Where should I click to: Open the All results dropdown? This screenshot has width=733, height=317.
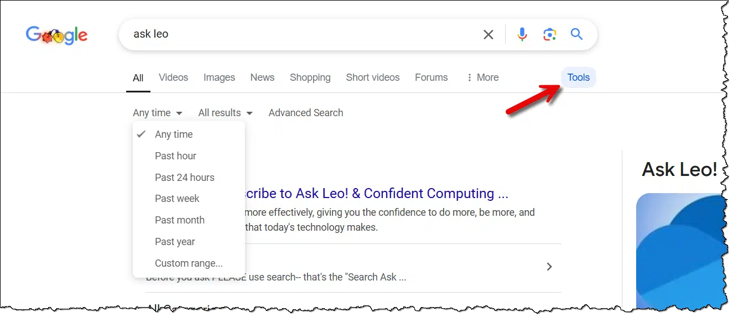click(225, 113)
